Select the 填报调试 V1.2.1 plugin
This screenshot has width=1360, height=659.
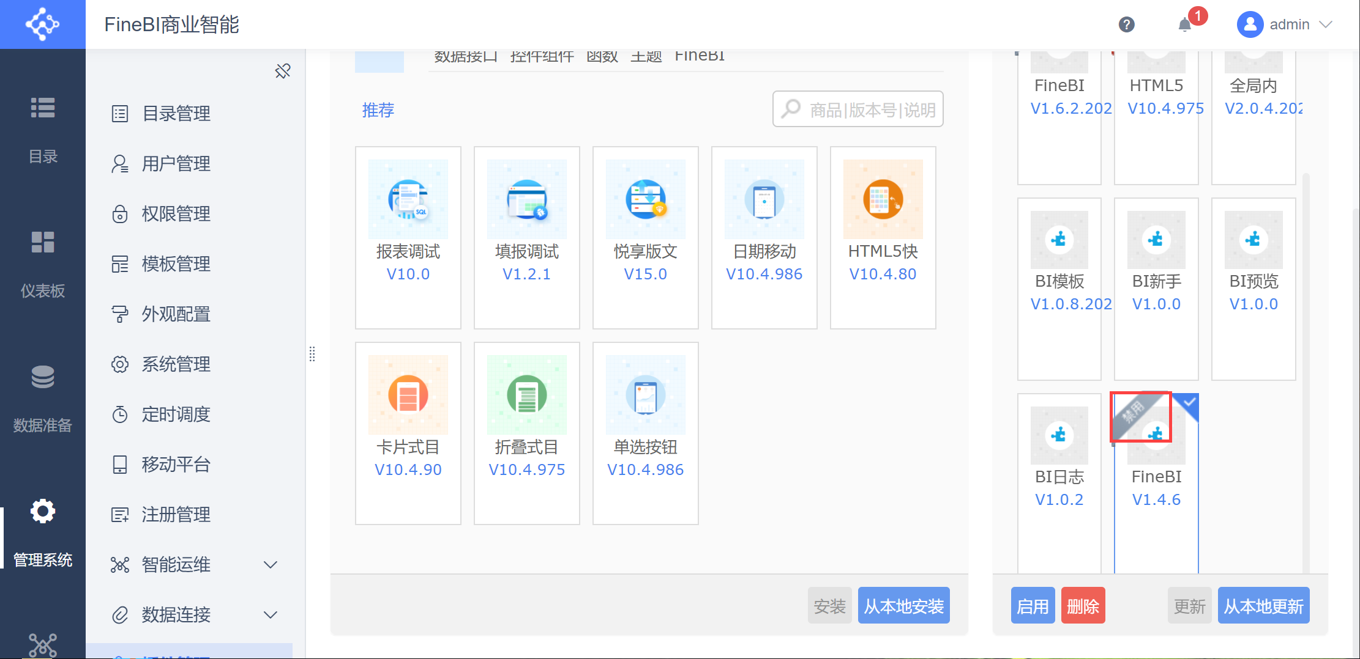[527, 238]
